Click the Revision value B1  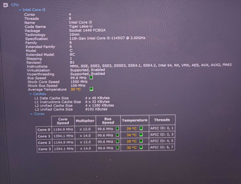[x=72, y=62]
